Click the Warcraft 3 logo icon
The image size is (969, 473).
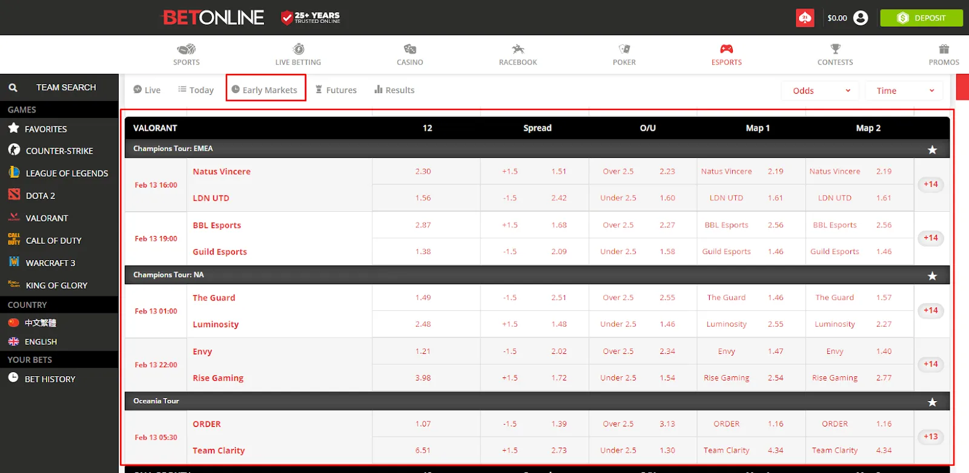[14, 262]
